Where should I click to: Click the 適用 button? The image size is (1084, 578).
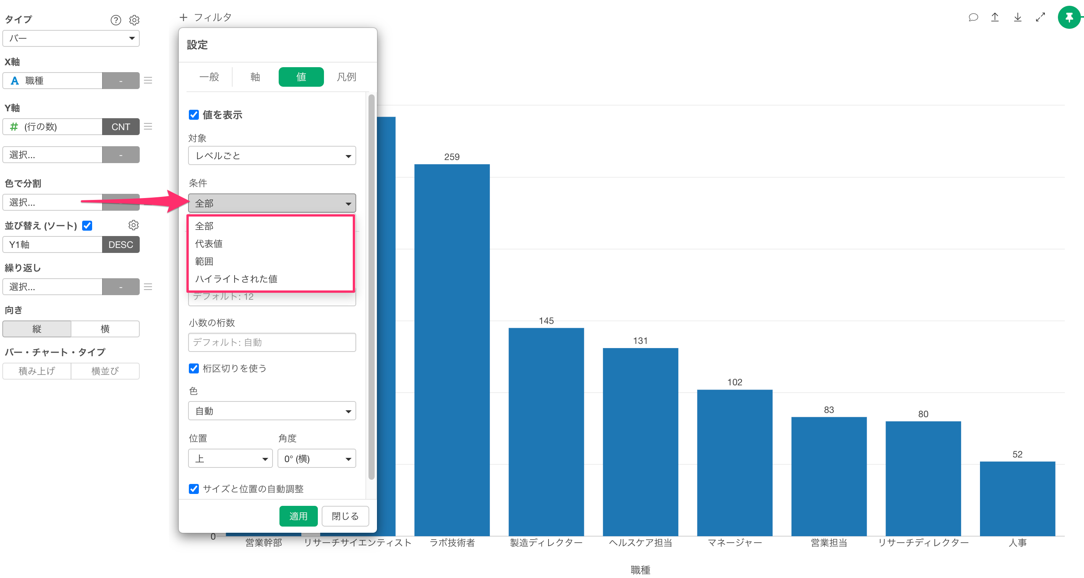(x=298, y=516)
